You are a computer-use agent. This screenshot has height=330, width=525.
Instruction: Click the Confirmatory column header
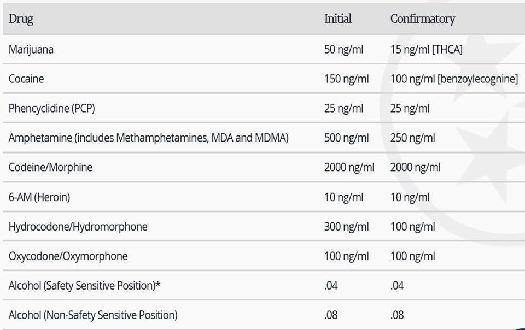click(423, 19)
